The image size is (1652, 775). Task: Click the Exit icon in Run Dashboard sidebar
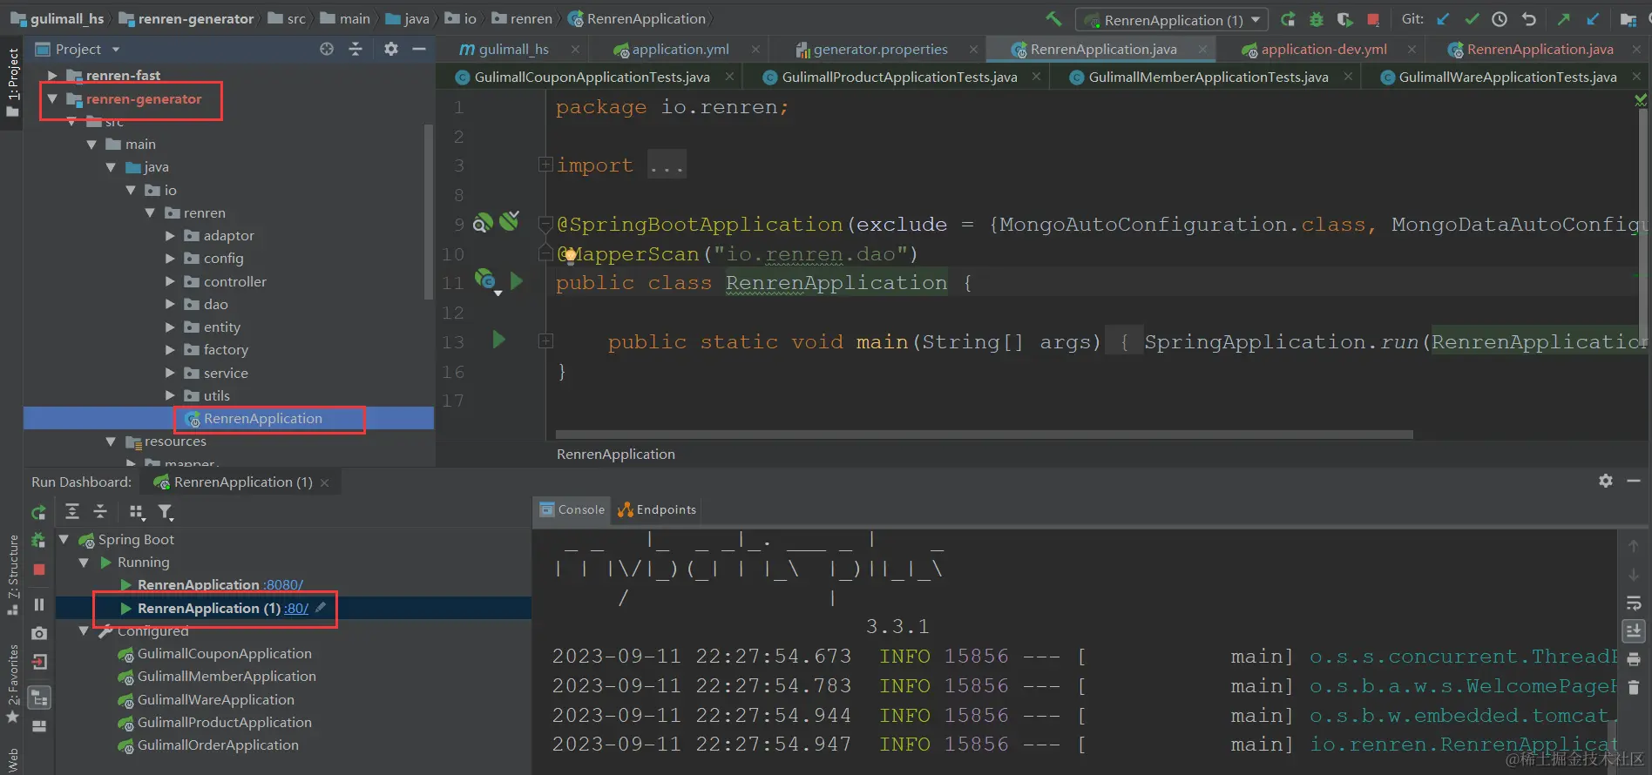[x=39, y=662]
